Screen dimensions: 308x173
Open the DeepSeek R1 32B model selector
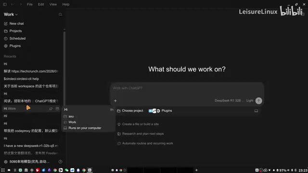click(x=229, y=100)
